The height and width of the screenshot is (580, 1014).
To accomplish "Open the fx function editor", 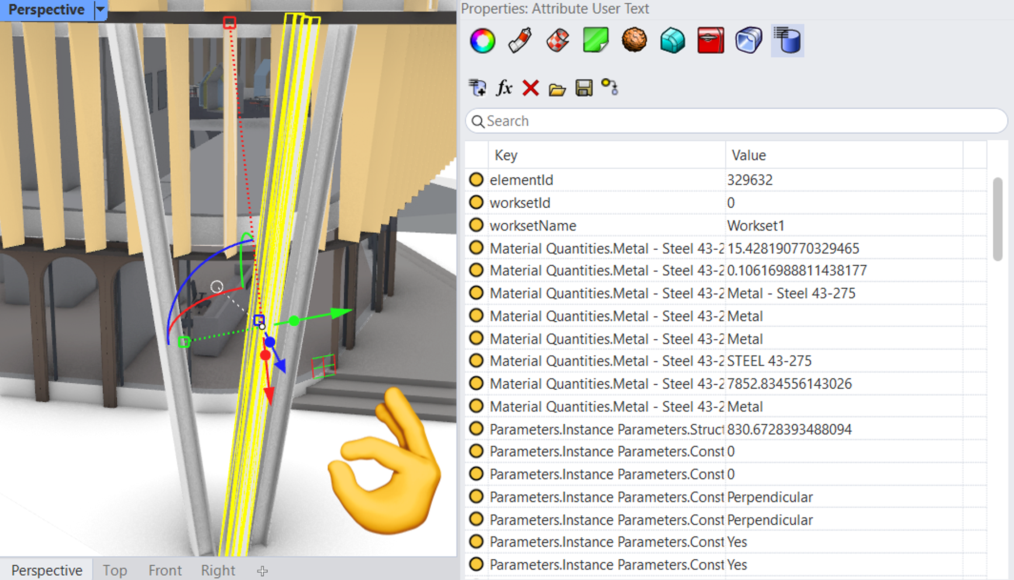I will [x=504, y=88].
